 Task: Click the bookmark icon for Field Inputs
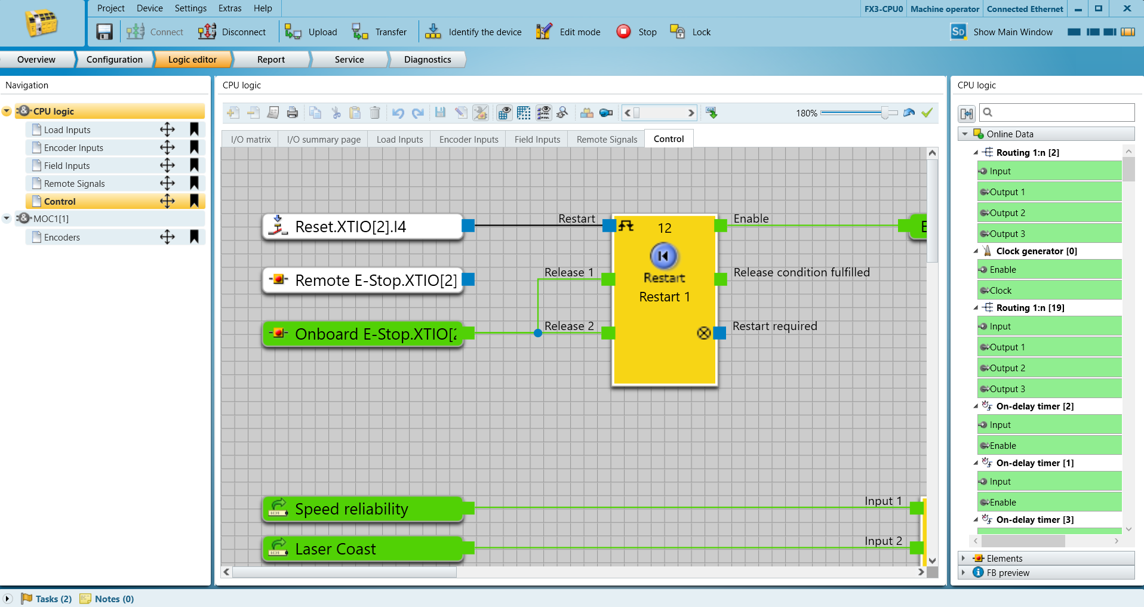(x=194, y=165)
